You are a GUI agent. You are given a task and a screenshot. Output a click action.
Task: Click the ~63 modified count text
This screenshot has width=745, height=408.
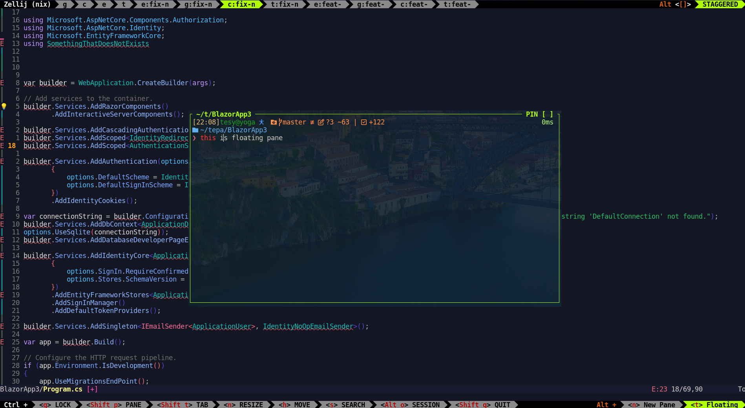(343, 122)
